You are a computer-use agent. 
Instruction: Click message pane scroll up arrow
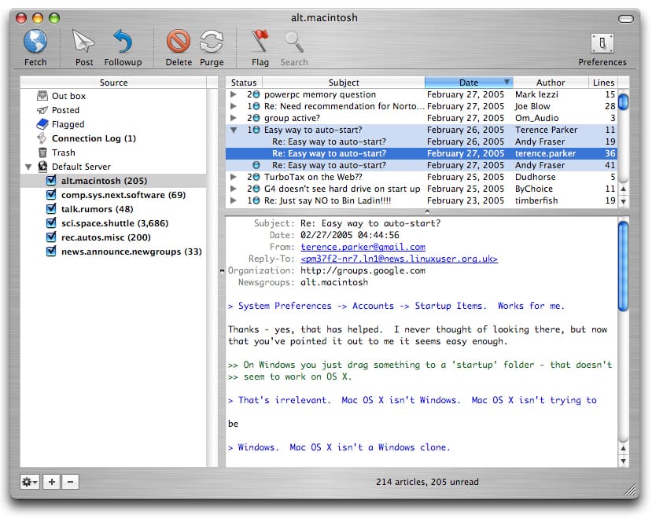[623, 449]
